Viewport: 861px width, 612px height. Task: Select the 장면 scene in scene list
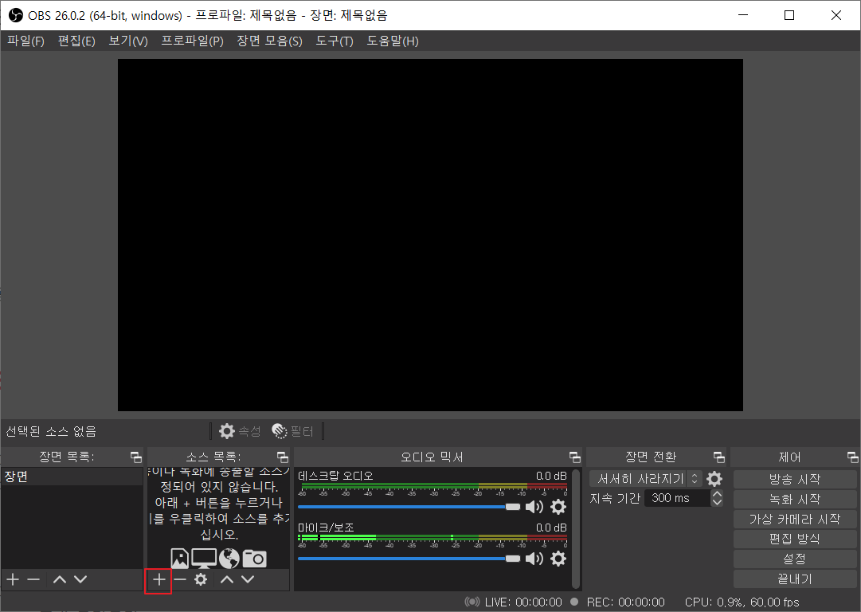[72, 477]
